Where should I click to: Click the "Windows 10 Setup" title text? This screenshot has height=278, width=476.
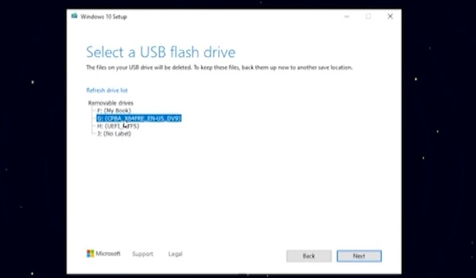coord(103,17)
